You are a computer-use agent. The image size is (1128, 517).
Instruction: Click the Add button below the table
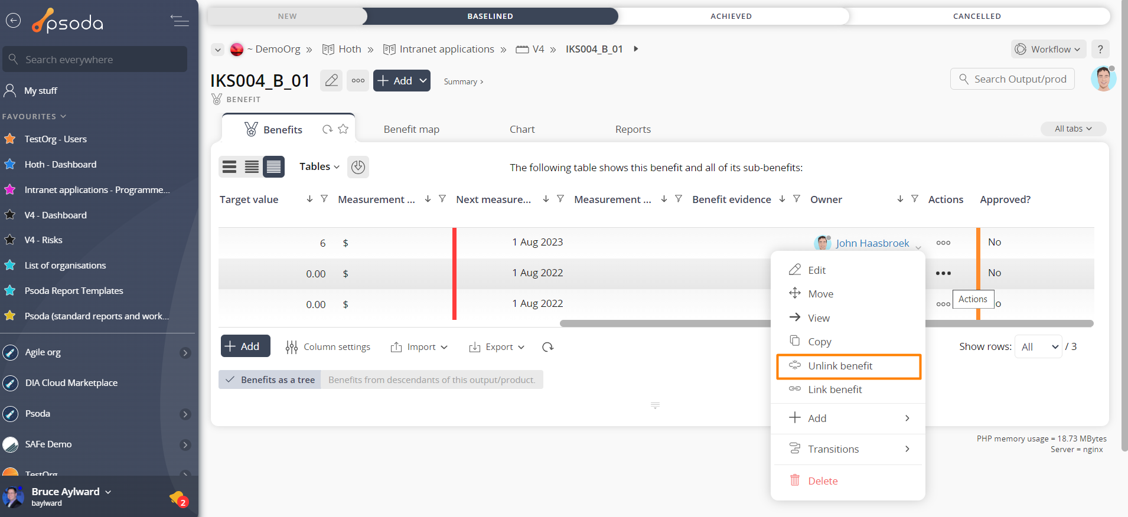[245, 346]
